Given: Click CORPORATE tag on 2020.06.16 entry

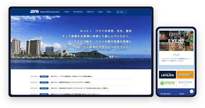Looking at the screenshot, I should pos(44,82).
